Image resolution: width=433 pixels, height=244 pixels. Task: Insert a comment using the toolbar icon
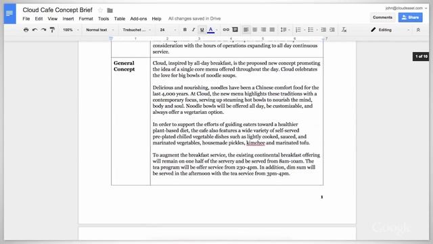point(235,30)
